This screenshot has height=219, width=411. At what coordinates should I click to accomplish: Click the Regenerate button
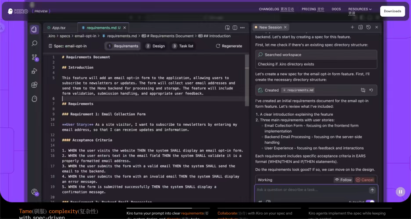click(x=229, y=46)
